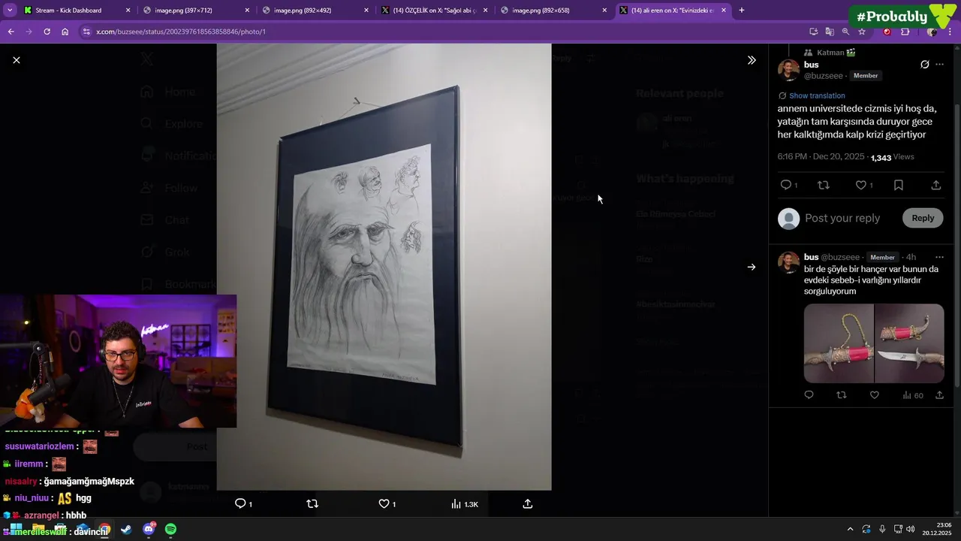961x541 pixels.
Task: Click bus profile avatar on main post
Action: coord(788,70)
